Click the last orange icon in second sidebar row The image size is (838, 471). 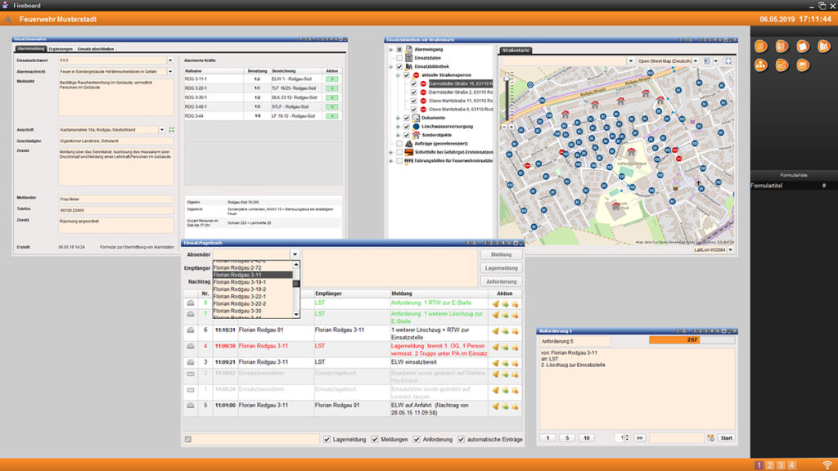point(803,65)
